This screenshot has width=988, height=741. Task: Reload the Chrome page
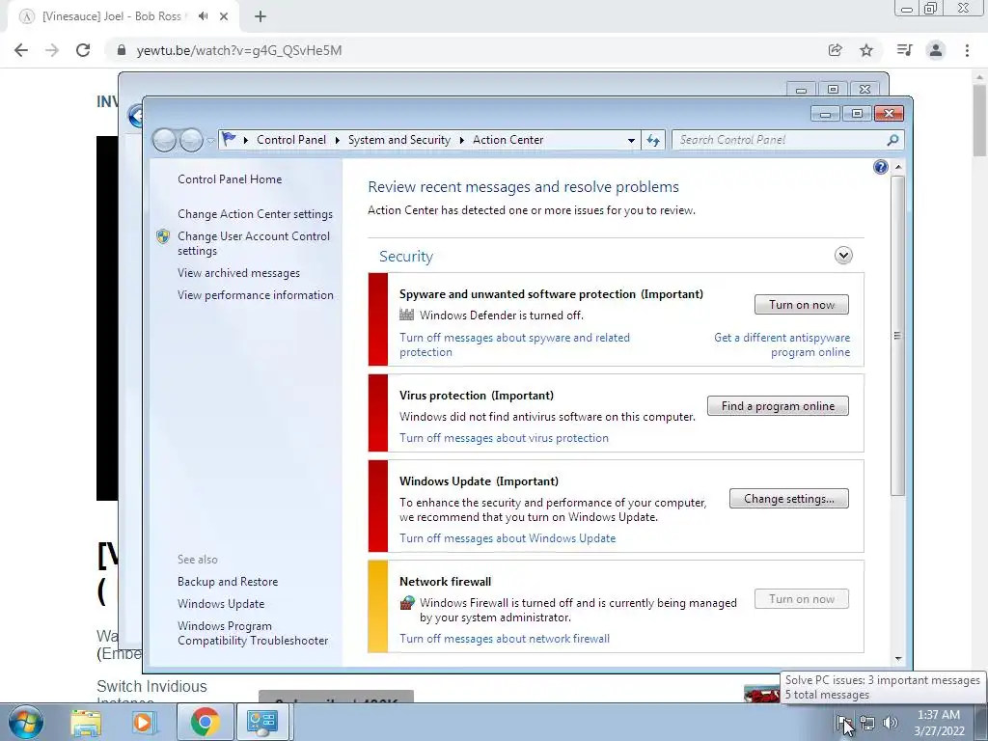[83, 50]
